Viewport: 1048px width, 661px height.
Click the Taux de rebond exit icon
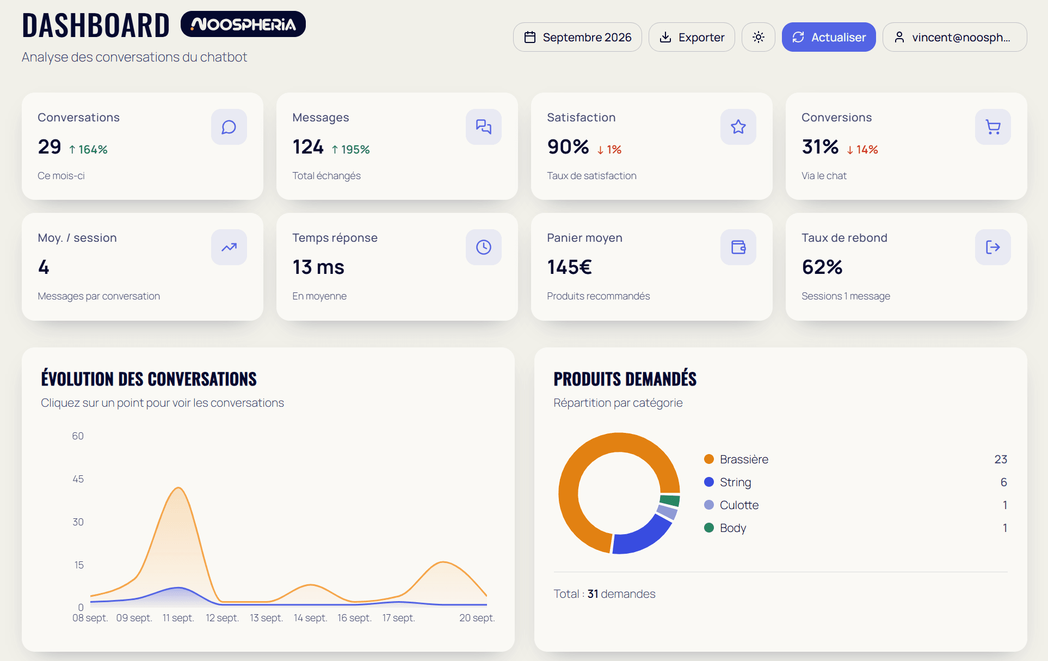993,247
